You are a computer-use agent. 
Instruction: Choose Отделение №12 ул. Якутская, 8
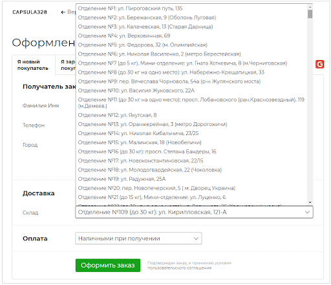click(191, 115)
